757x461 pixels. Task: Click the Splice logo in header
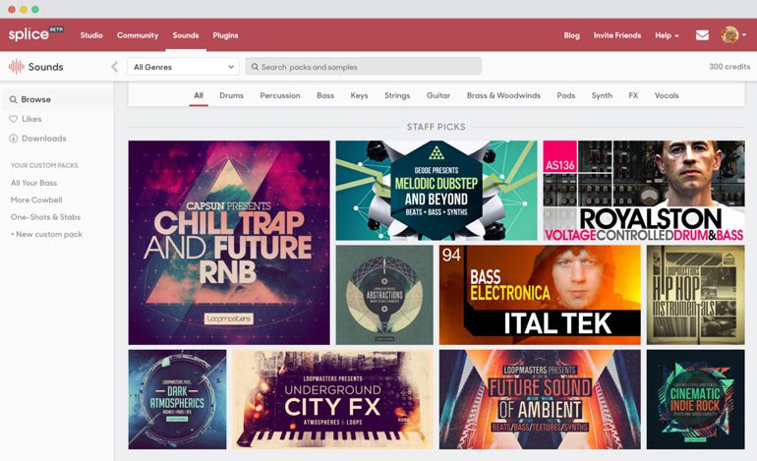29,34
